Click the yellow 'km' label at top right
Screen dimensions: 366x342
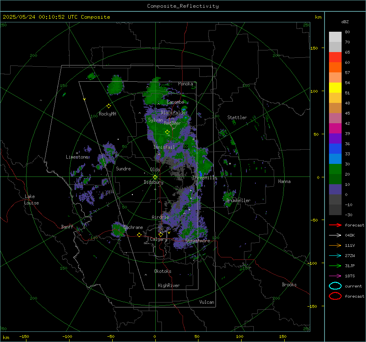click(318, 17)
